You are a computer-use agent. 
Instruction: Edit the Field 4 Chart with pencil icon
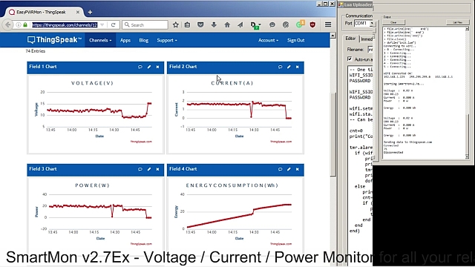click(289, 169)
